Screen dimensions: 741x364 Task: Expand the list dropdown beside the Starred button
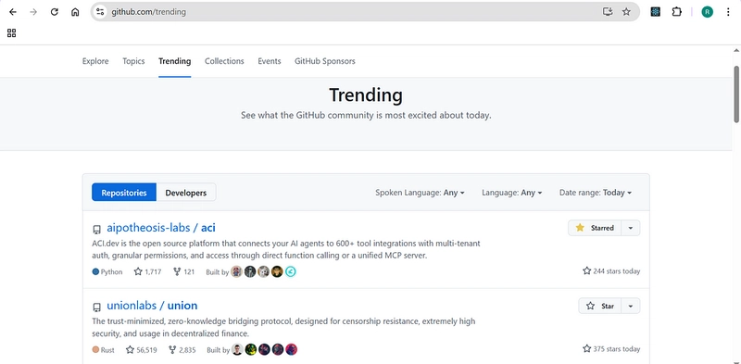click(x=631, y=228)
